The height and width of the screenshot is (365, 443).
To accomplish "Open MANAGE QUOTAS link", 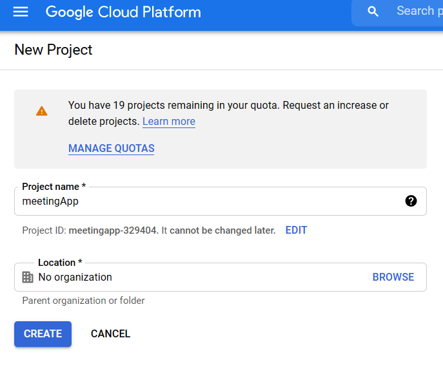I will [111, 148].
